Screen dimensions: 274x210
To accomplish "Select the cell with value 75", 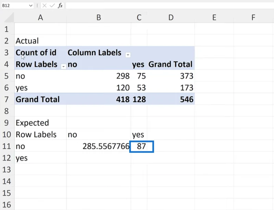I will coord(139,76).
